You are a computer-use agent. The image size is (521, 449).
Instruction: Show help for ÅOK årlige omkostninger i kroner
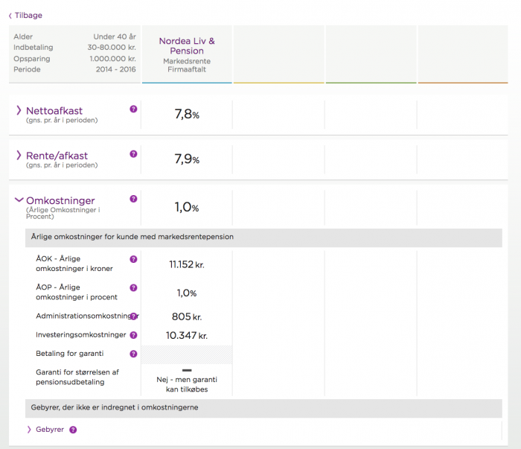click(x=133, y=259)
